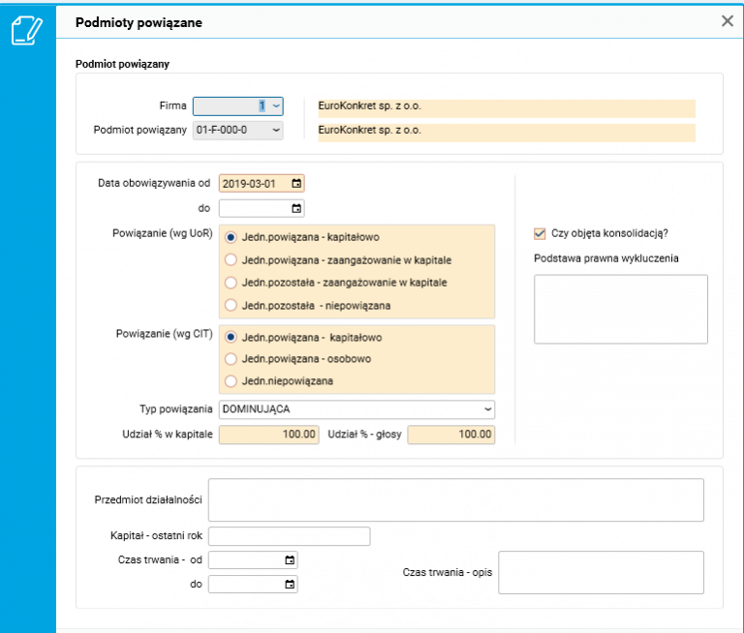Screen dimensions: 744x633
Task: Focus the Kapitał - ostatni rok field
Action: click(x=289, y=536)
